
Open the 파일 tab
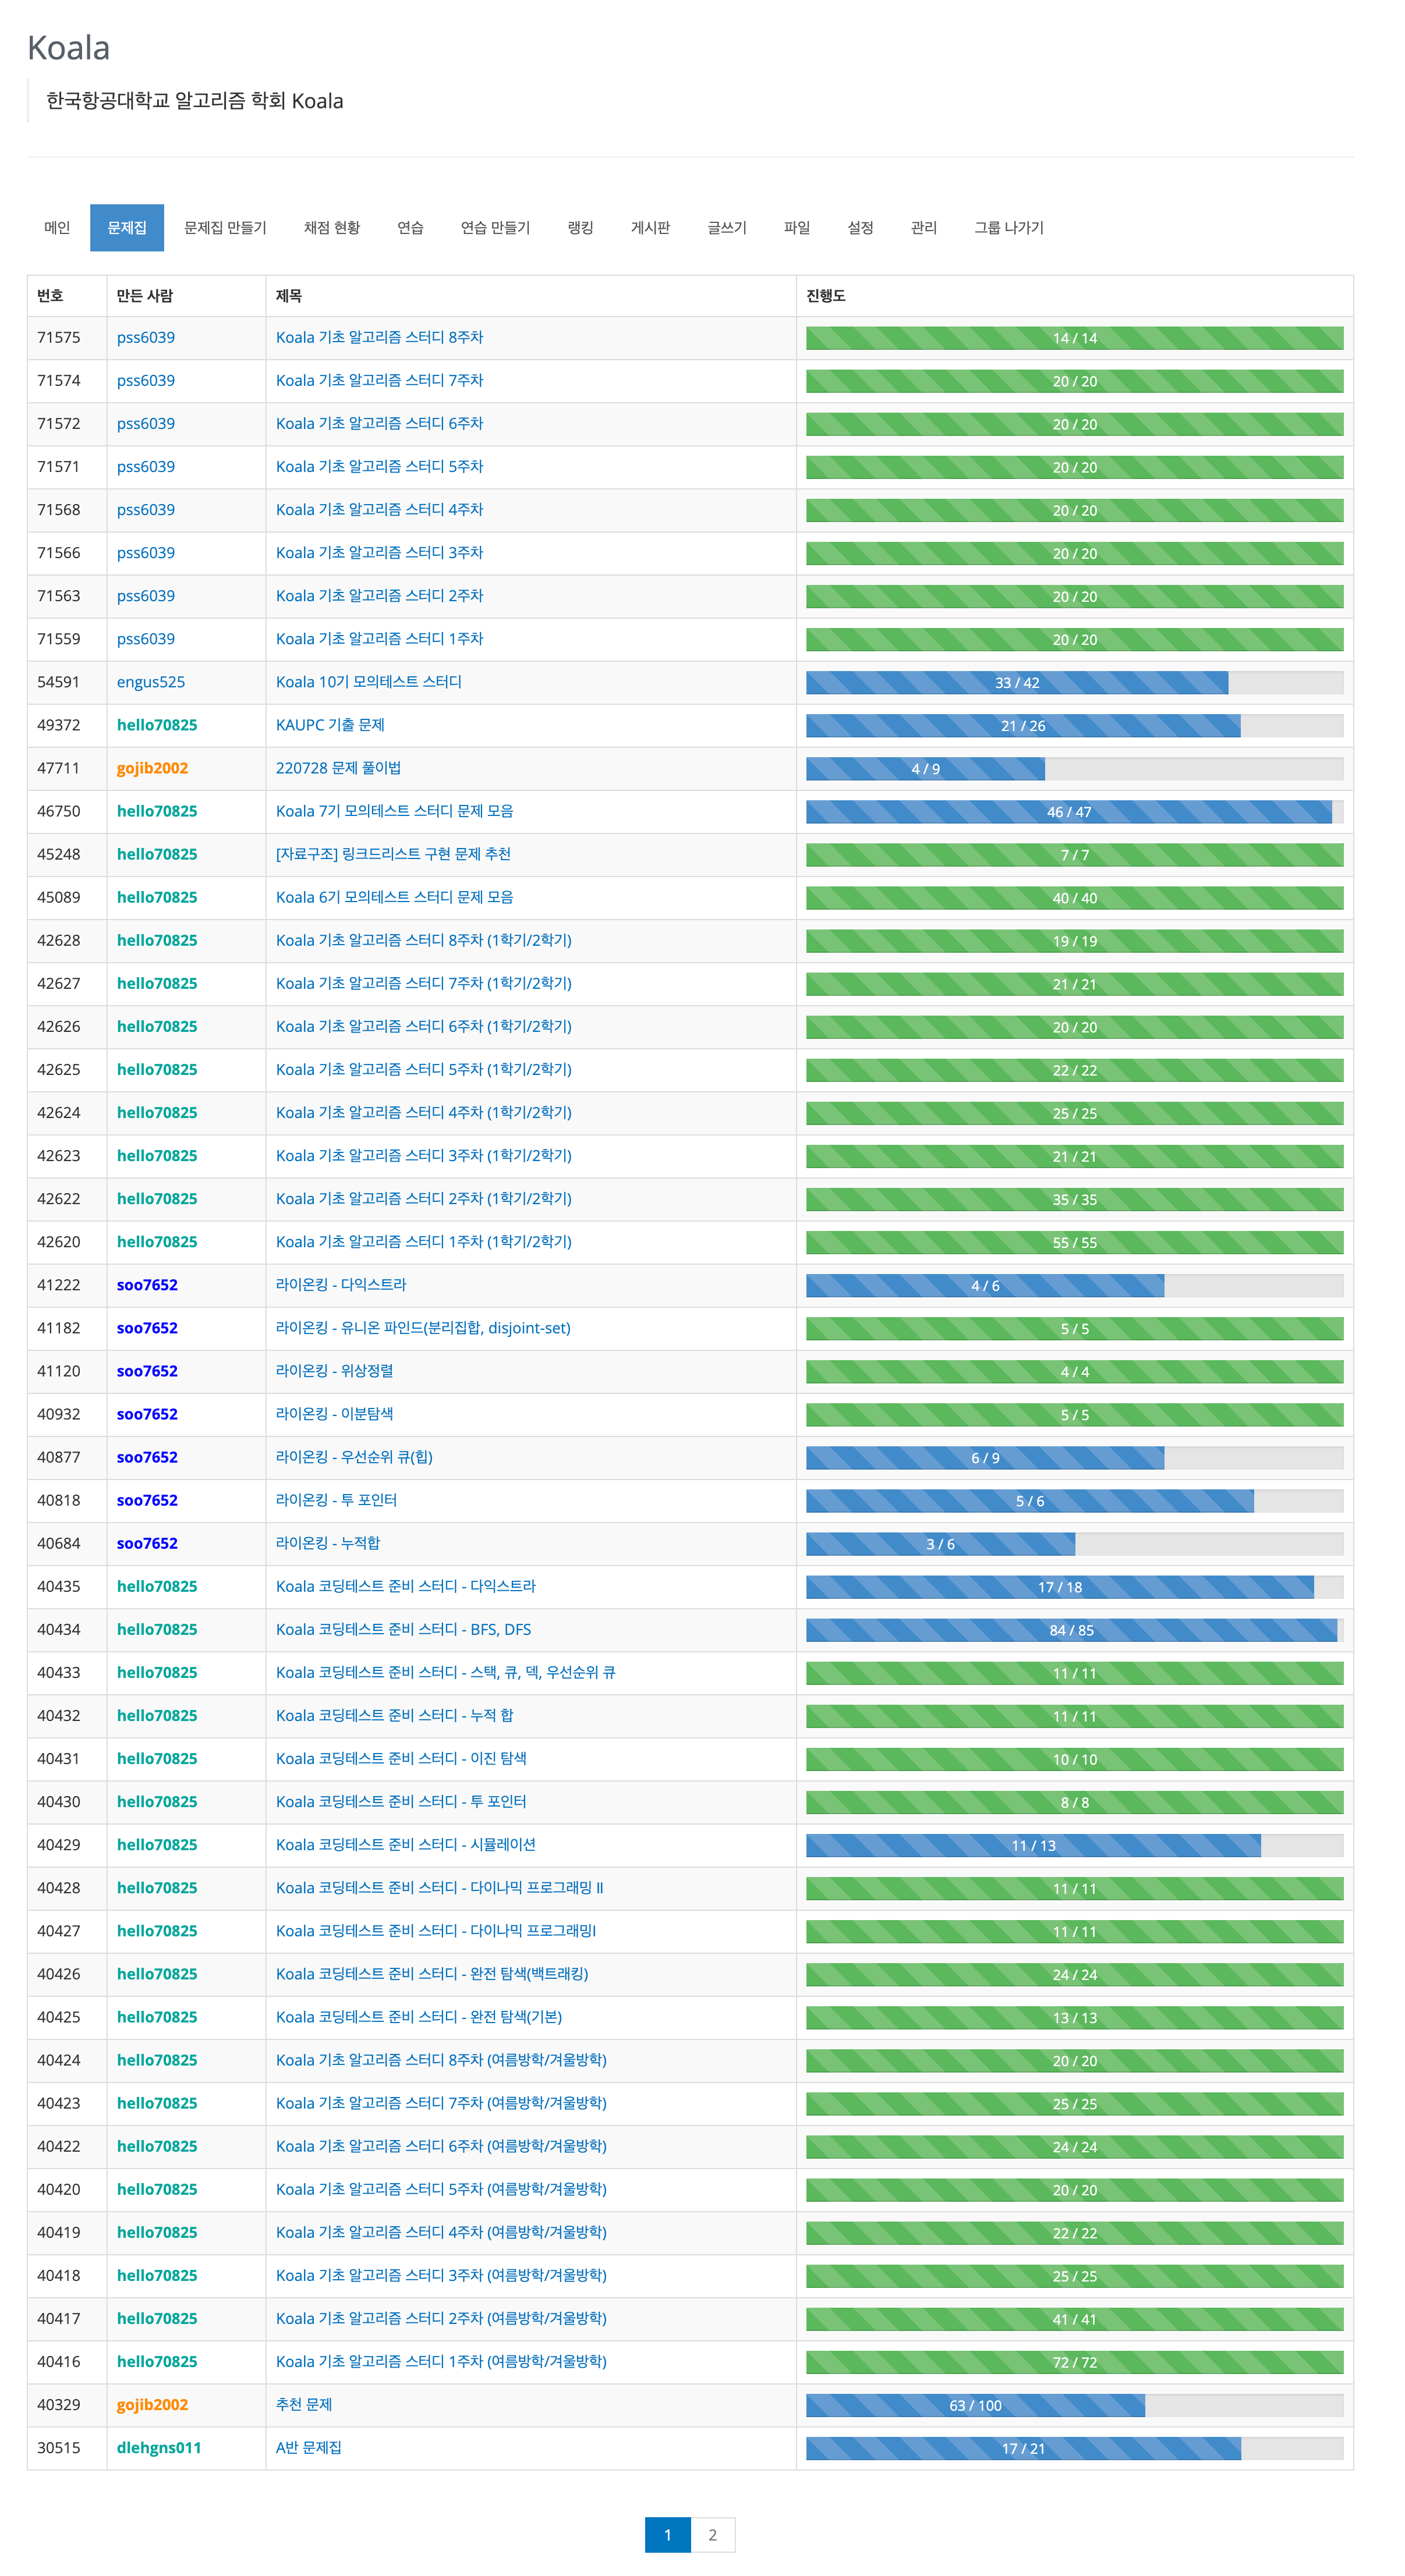(798, 228)
